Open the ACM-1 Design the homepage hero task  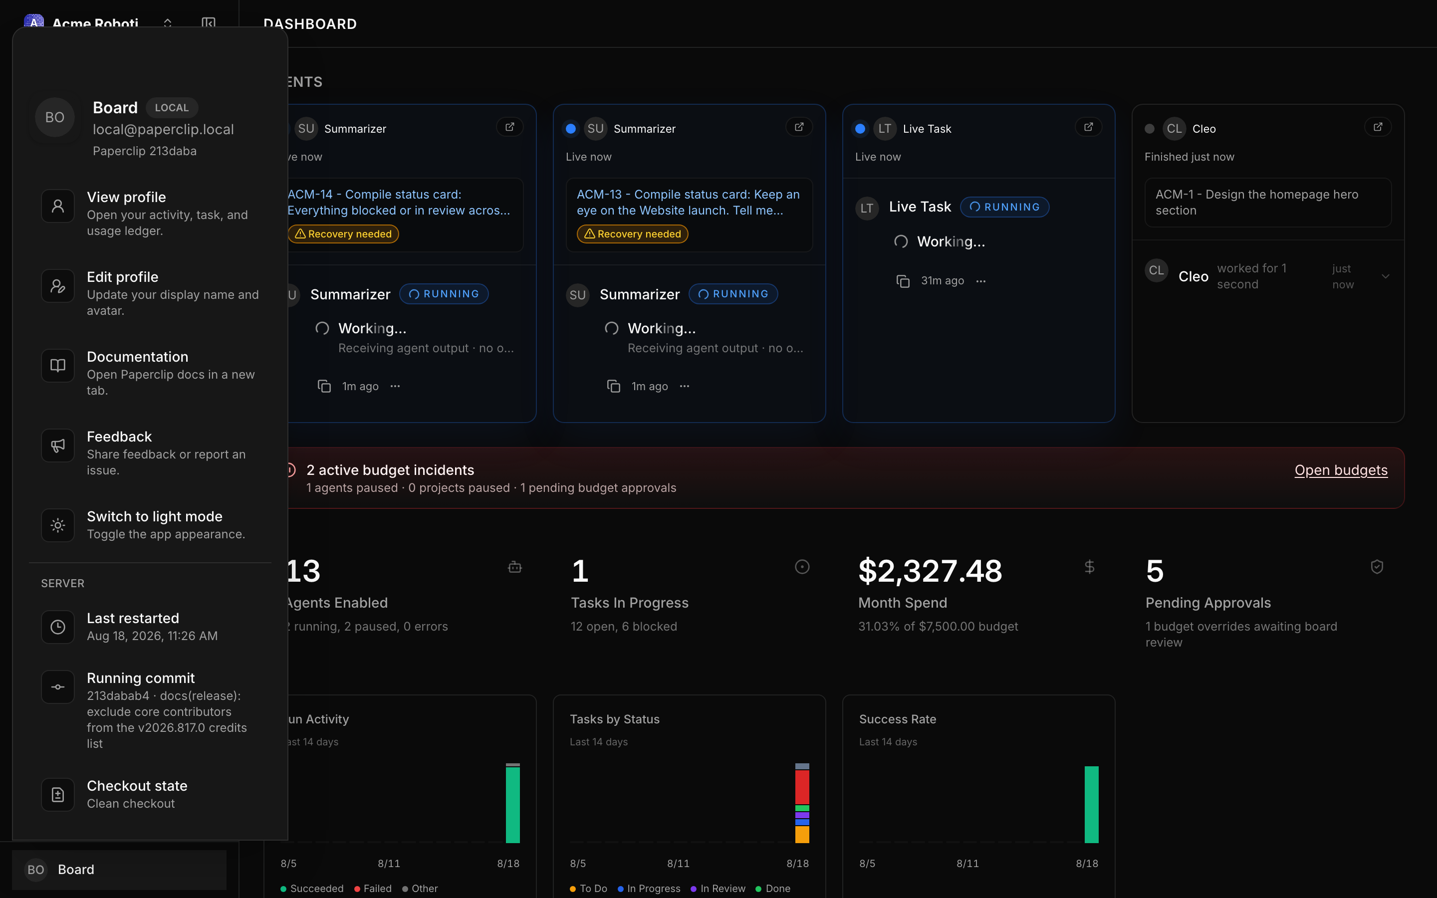point(1268,203)
